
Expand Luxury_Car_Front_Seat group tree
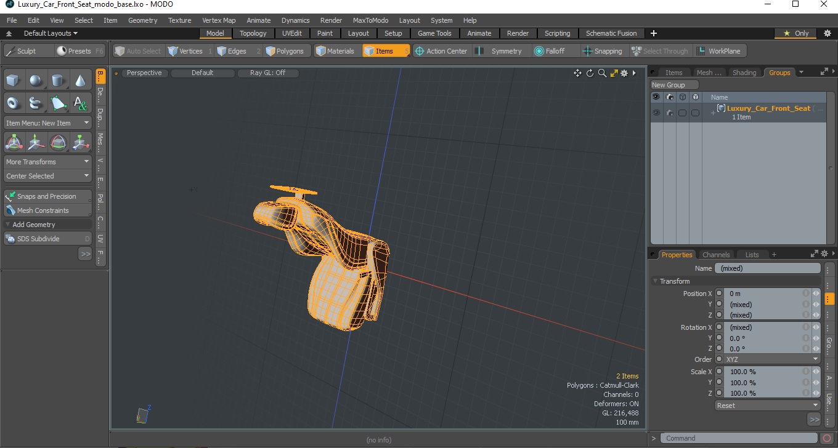713,113
